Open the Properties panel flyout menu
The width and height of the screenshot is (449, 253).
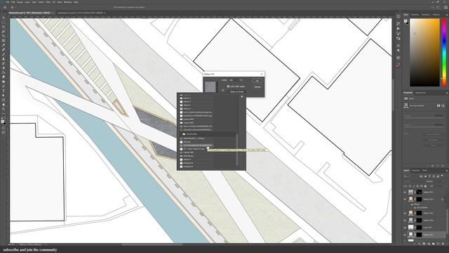coord(446,93)
